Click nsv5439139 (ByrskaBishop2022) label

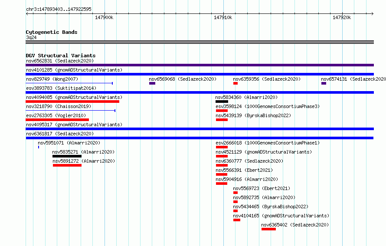click(253, 115)
